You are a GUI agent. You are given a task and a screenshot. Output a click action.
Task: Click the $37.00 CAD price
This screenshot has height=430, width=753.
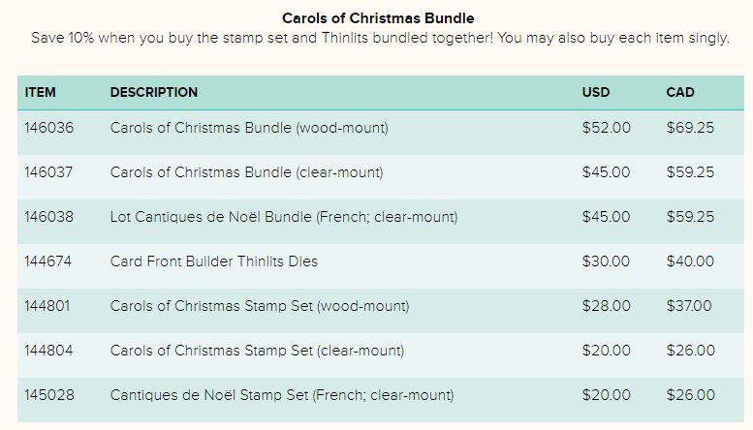(689, 306)
